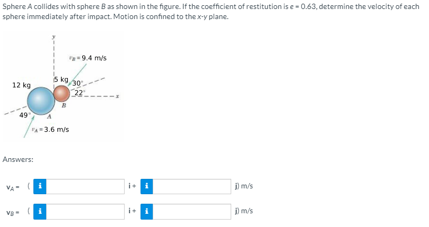Click blue sphere A in the figure
The height and width of the screenshot is (227, 429).
[x=41, y=101]
